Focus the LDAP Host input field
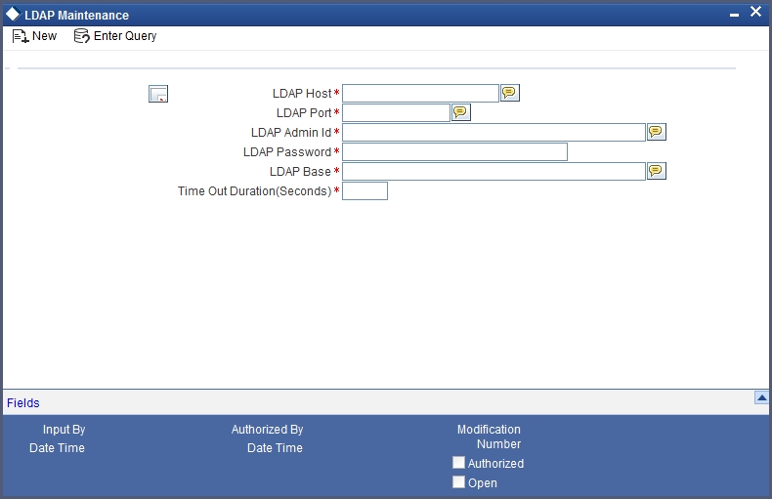772x499 pixels. 420,93
